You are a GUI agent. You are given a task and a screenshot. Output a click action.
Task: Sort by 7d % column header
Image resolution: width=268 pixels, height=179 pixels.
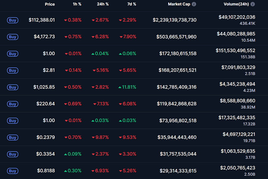pos(132,4)
